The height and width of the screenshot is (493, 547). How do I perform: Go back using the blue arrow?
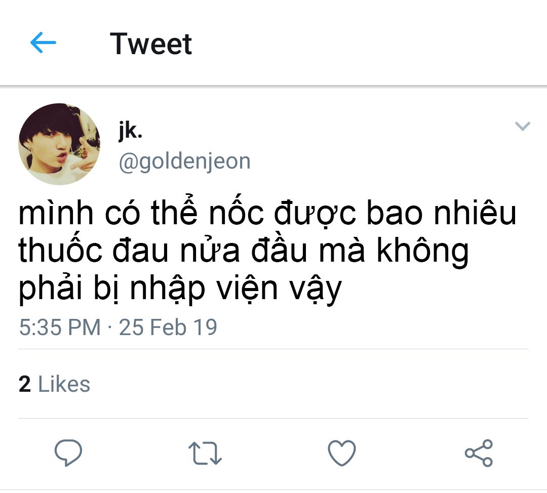(43, 43)
